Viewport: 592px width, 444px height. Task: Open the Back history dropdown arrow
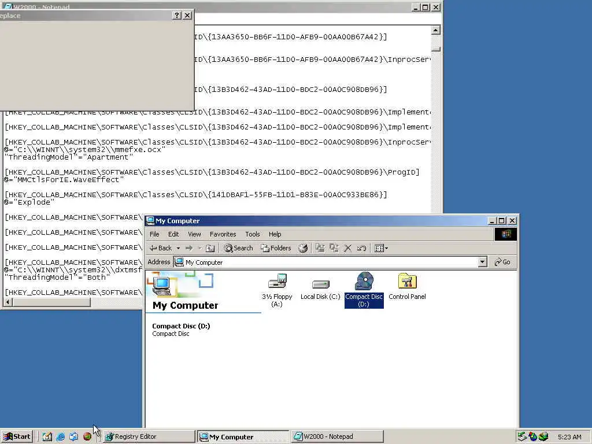[x=178, y=248]
